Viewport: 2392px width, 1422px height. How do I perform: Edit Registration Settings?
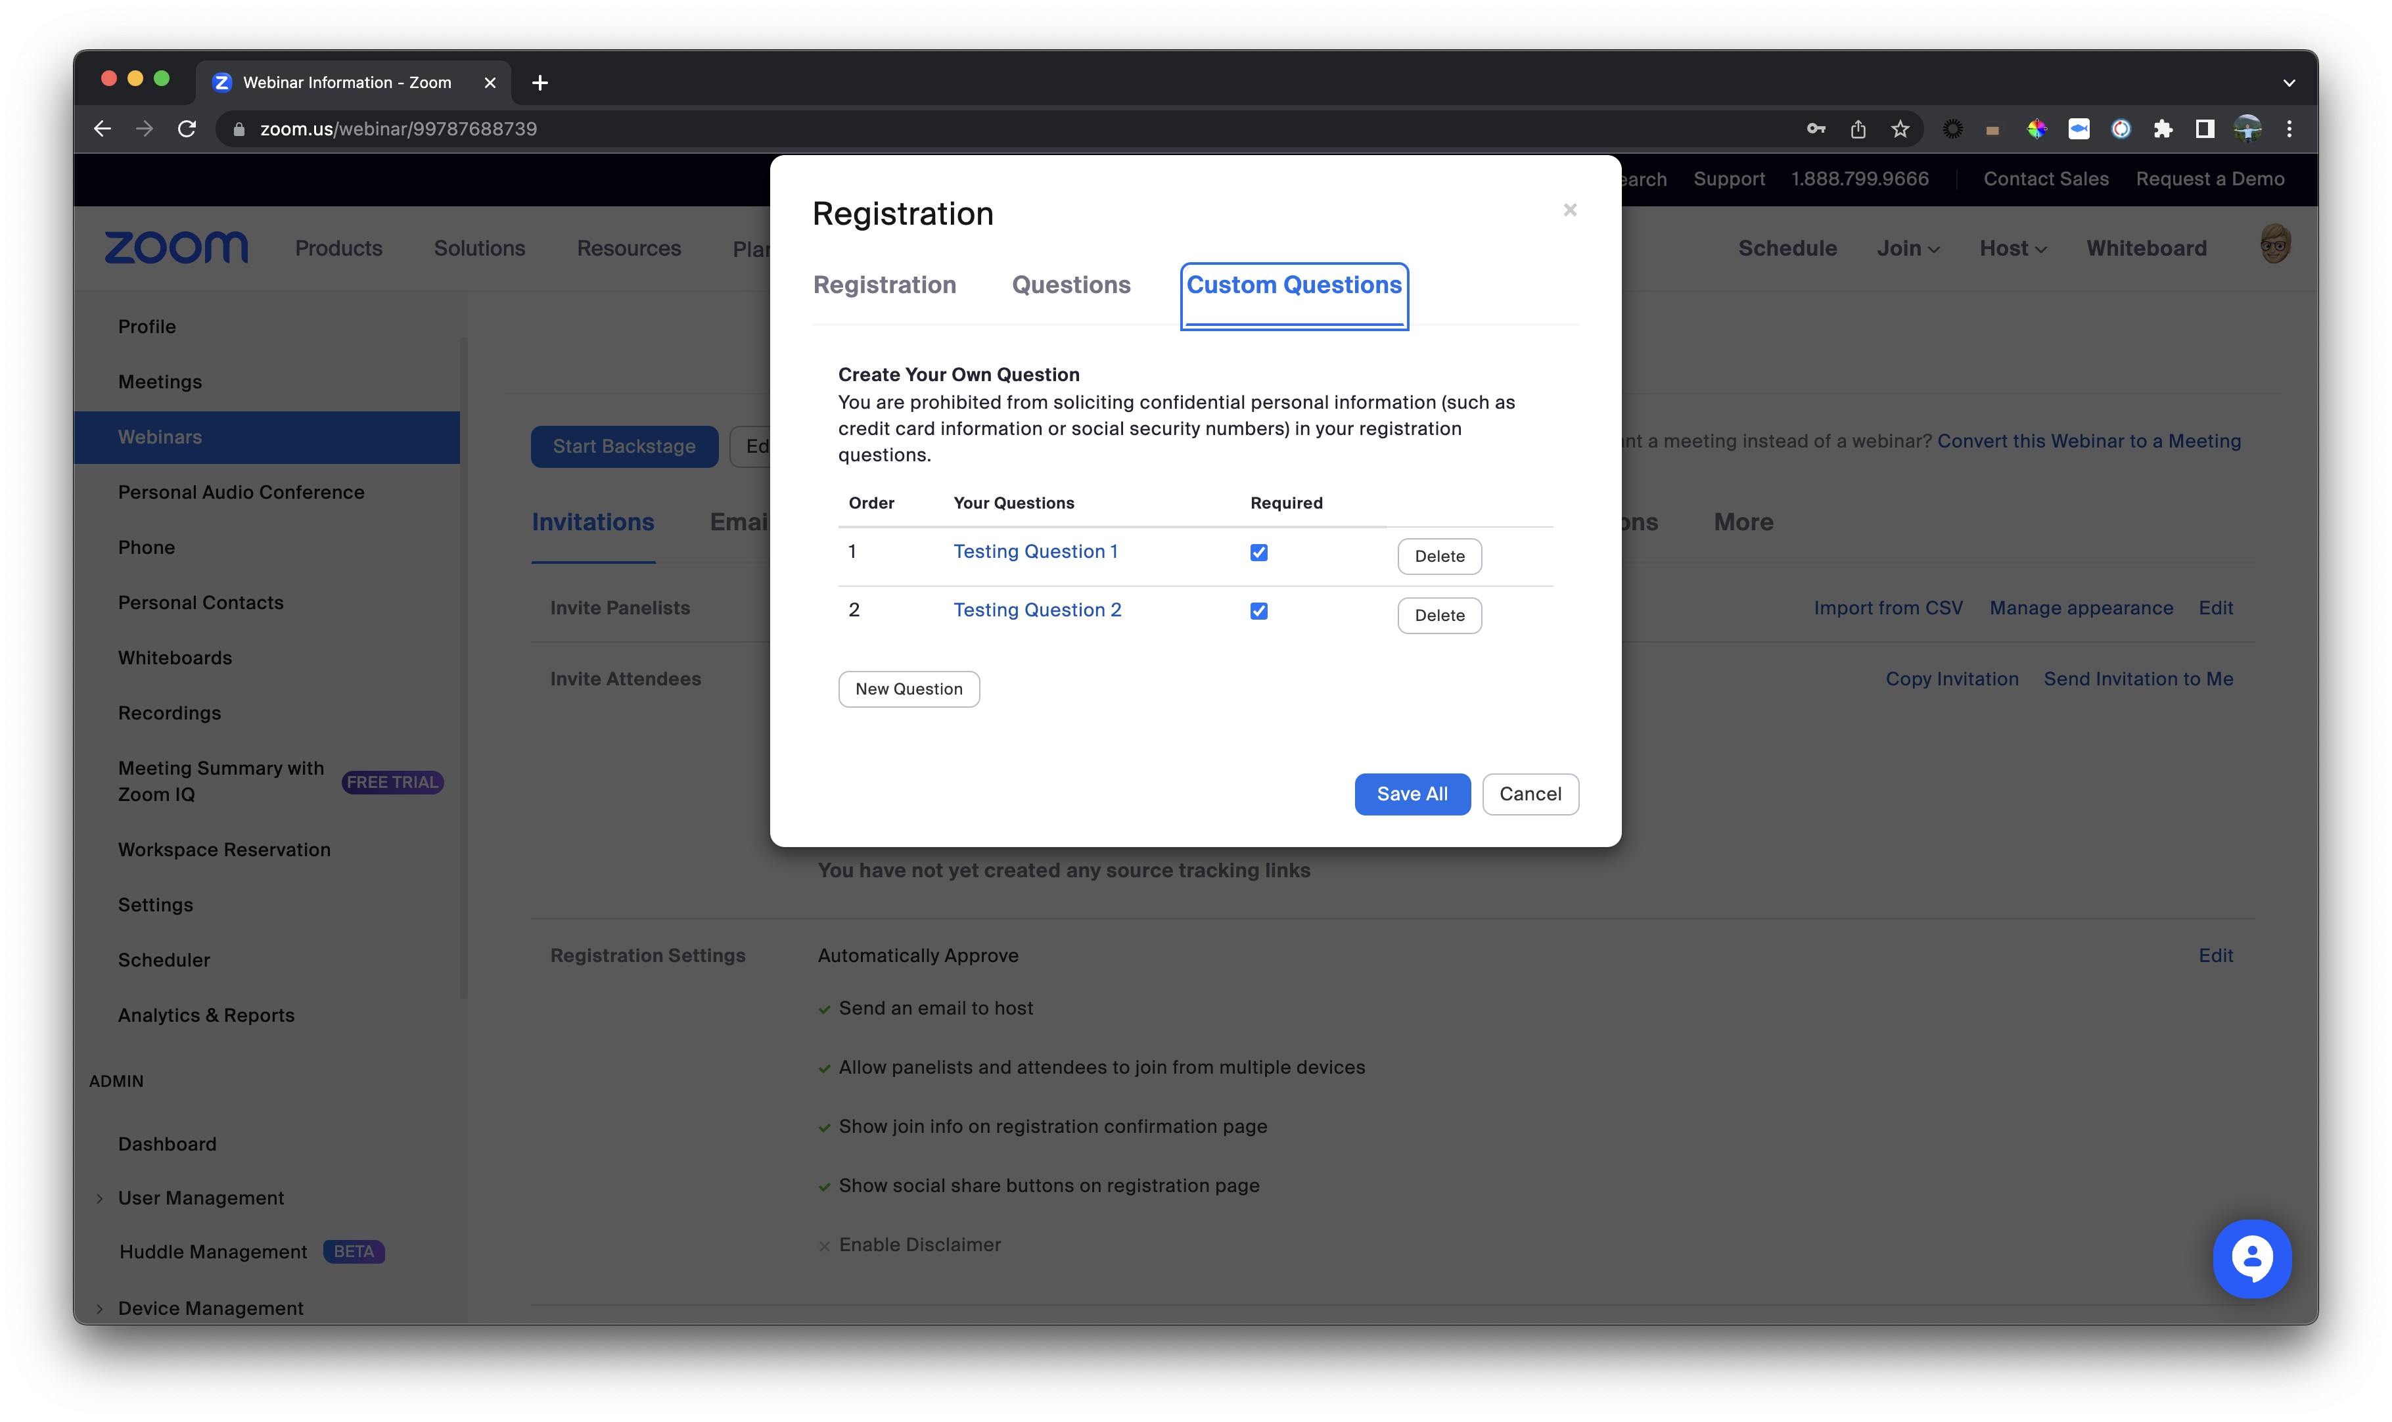pyautogui.click(x=2215, y=955)
